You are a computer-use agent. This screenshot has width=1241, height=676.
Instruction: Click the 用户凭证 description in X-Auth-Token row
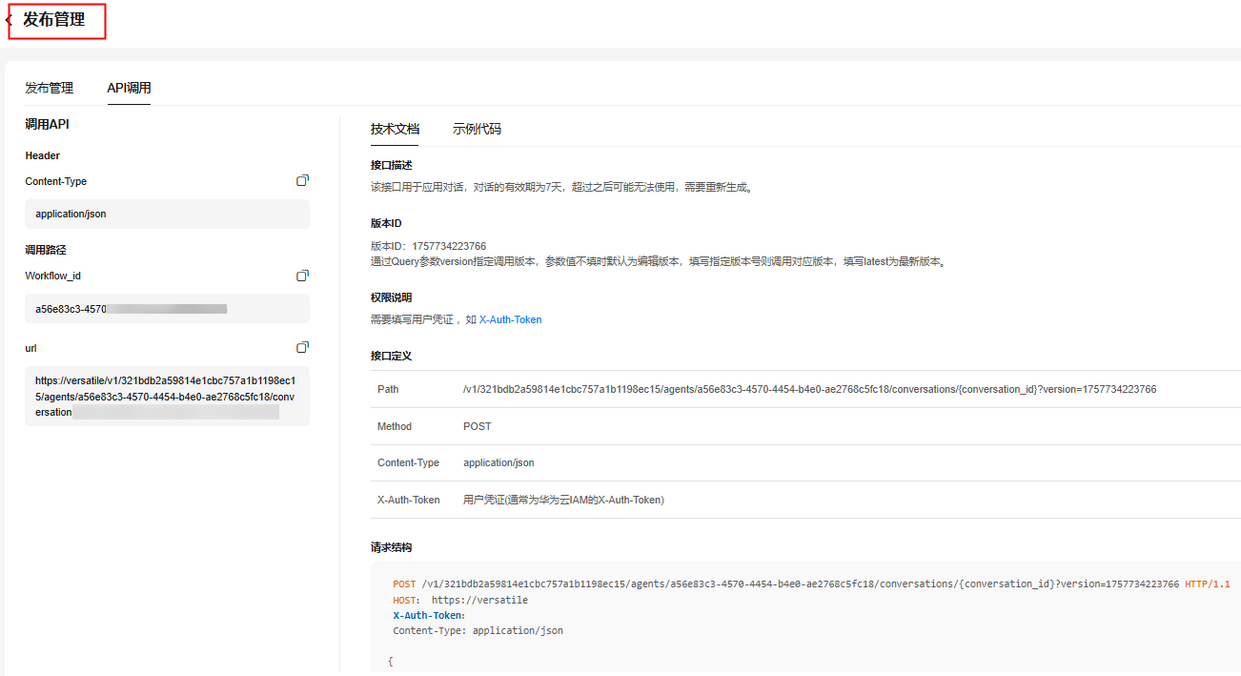[x=562, y=500]
